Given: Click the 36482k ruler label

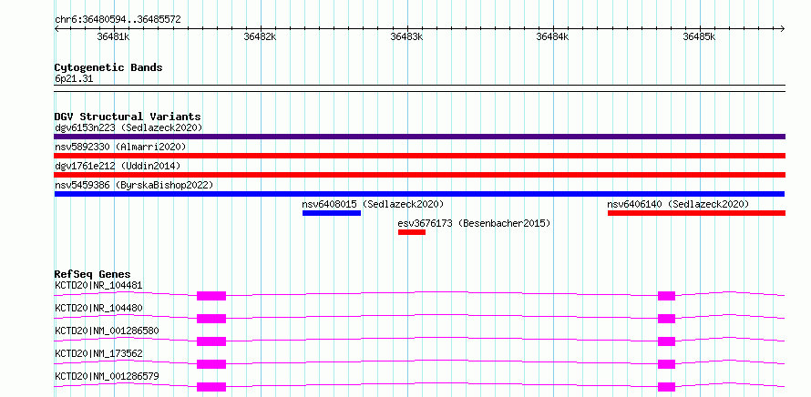Looking at the screenshot, I should pyautogui.click(x=261, y=36).
